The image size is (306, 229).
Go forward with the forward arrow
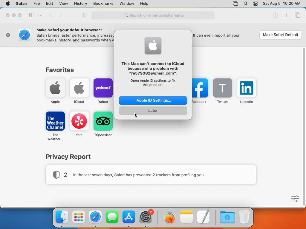61,15
